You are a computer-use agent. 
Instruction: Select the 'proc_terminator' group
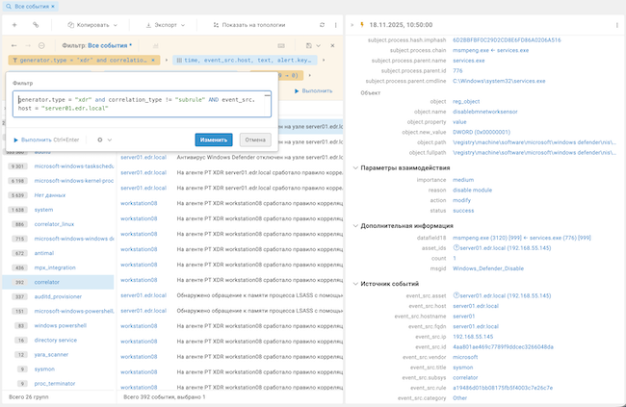pos(55,384)
